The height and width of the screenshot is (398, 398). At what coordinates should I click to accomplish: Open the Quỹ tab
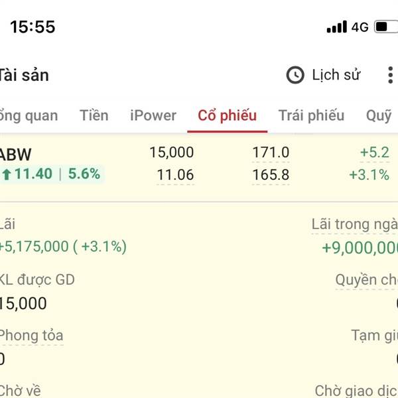[379, 115]
